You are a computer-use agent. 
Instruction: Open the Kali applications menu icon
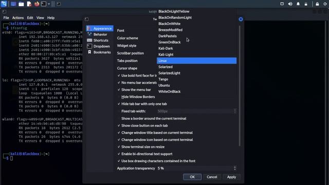4,4
